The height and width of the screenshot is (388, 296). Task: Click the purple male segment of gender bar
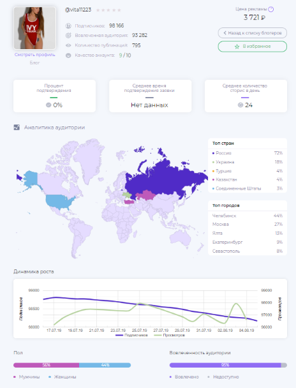pos(46,365)
